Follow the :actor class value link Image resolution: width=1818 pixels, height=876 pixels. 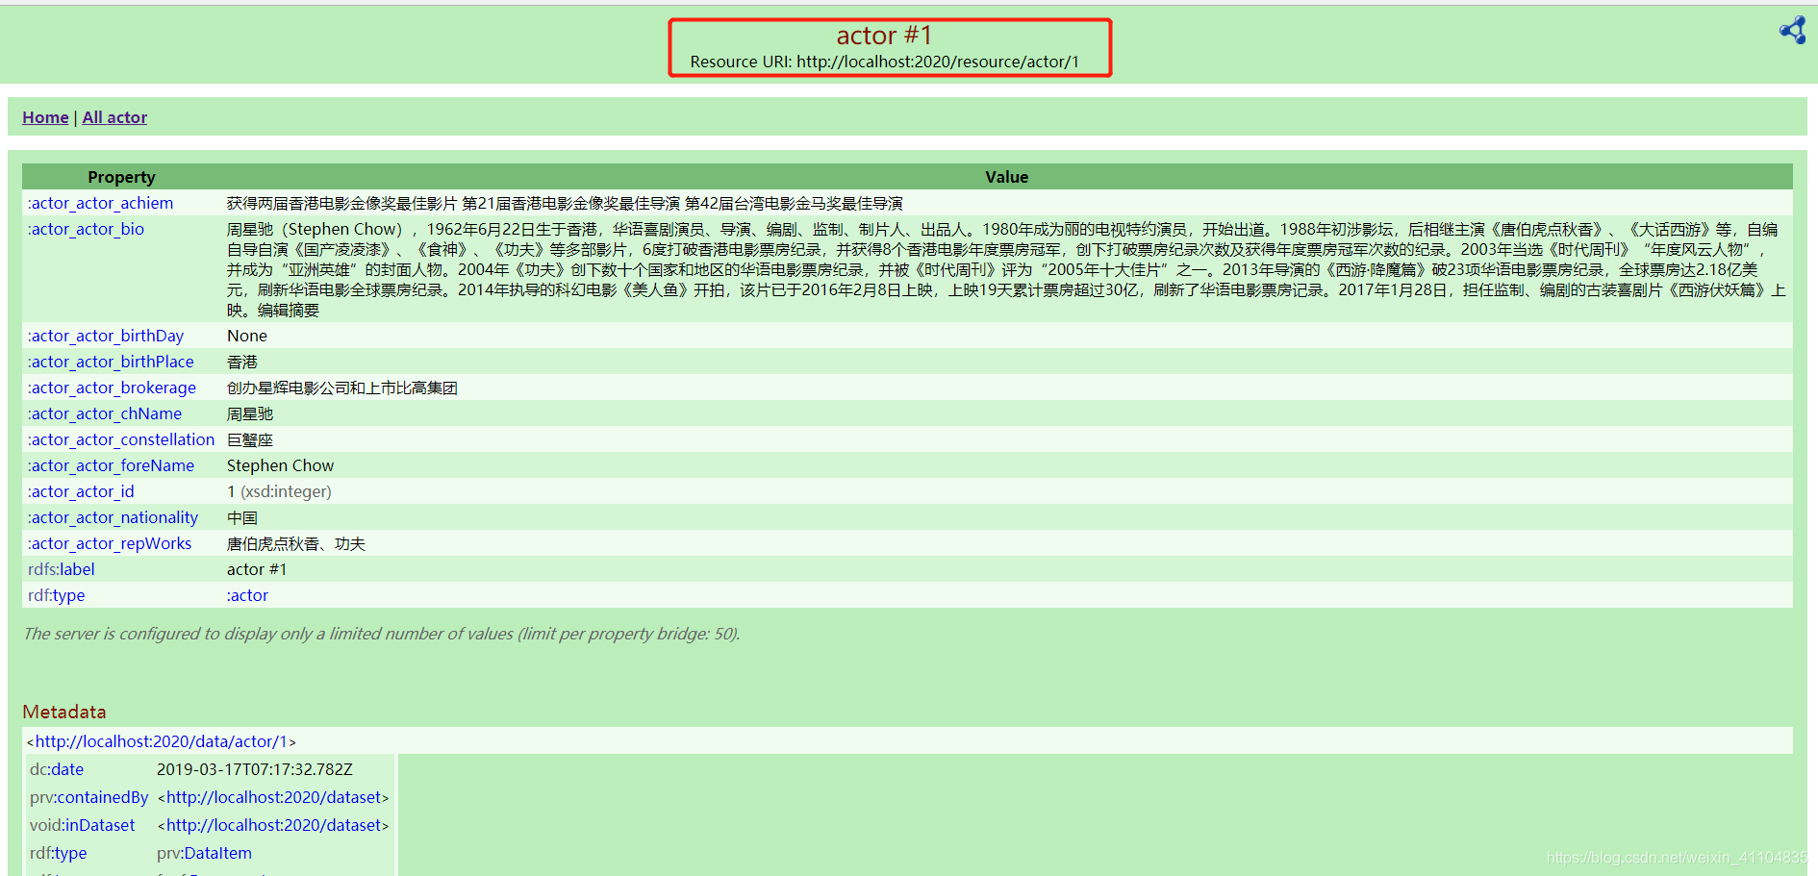coord(247,595)
